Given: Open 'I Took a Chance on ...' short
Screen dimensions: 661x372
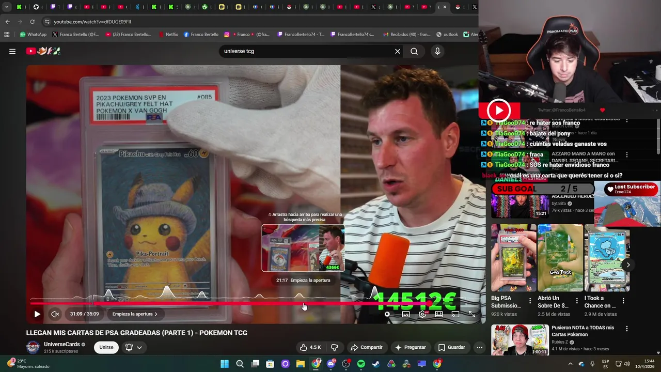Looking at the screenshot, I should point(607,258).
